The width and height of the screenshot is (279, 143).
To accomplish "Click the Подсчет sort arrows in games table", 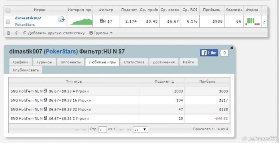I will [x=173, y=82].
